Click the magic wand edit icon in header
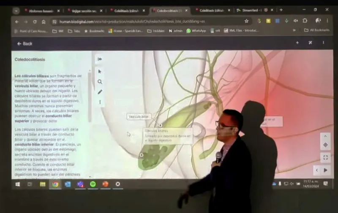 coord(310,43)
